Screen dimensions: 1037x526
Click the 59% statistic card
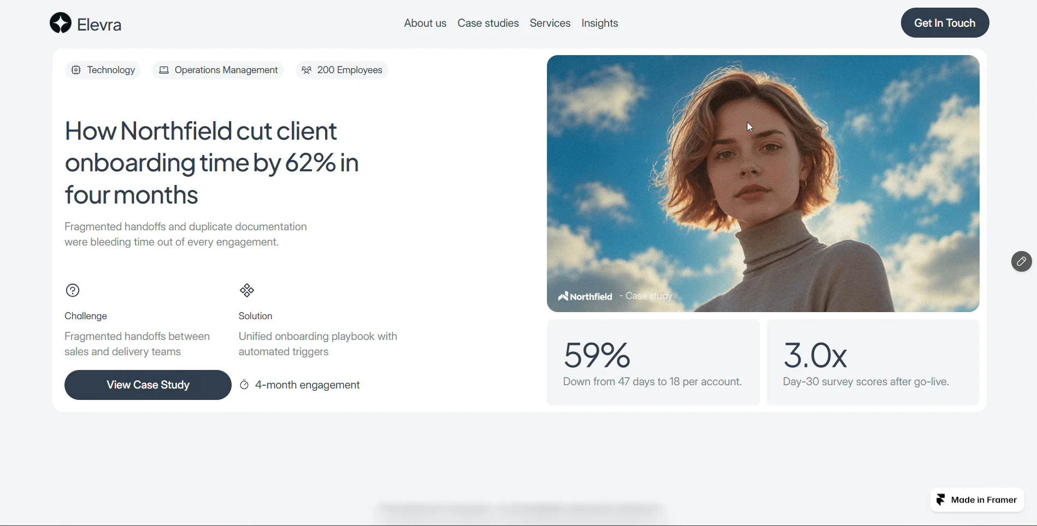(653, 362)
